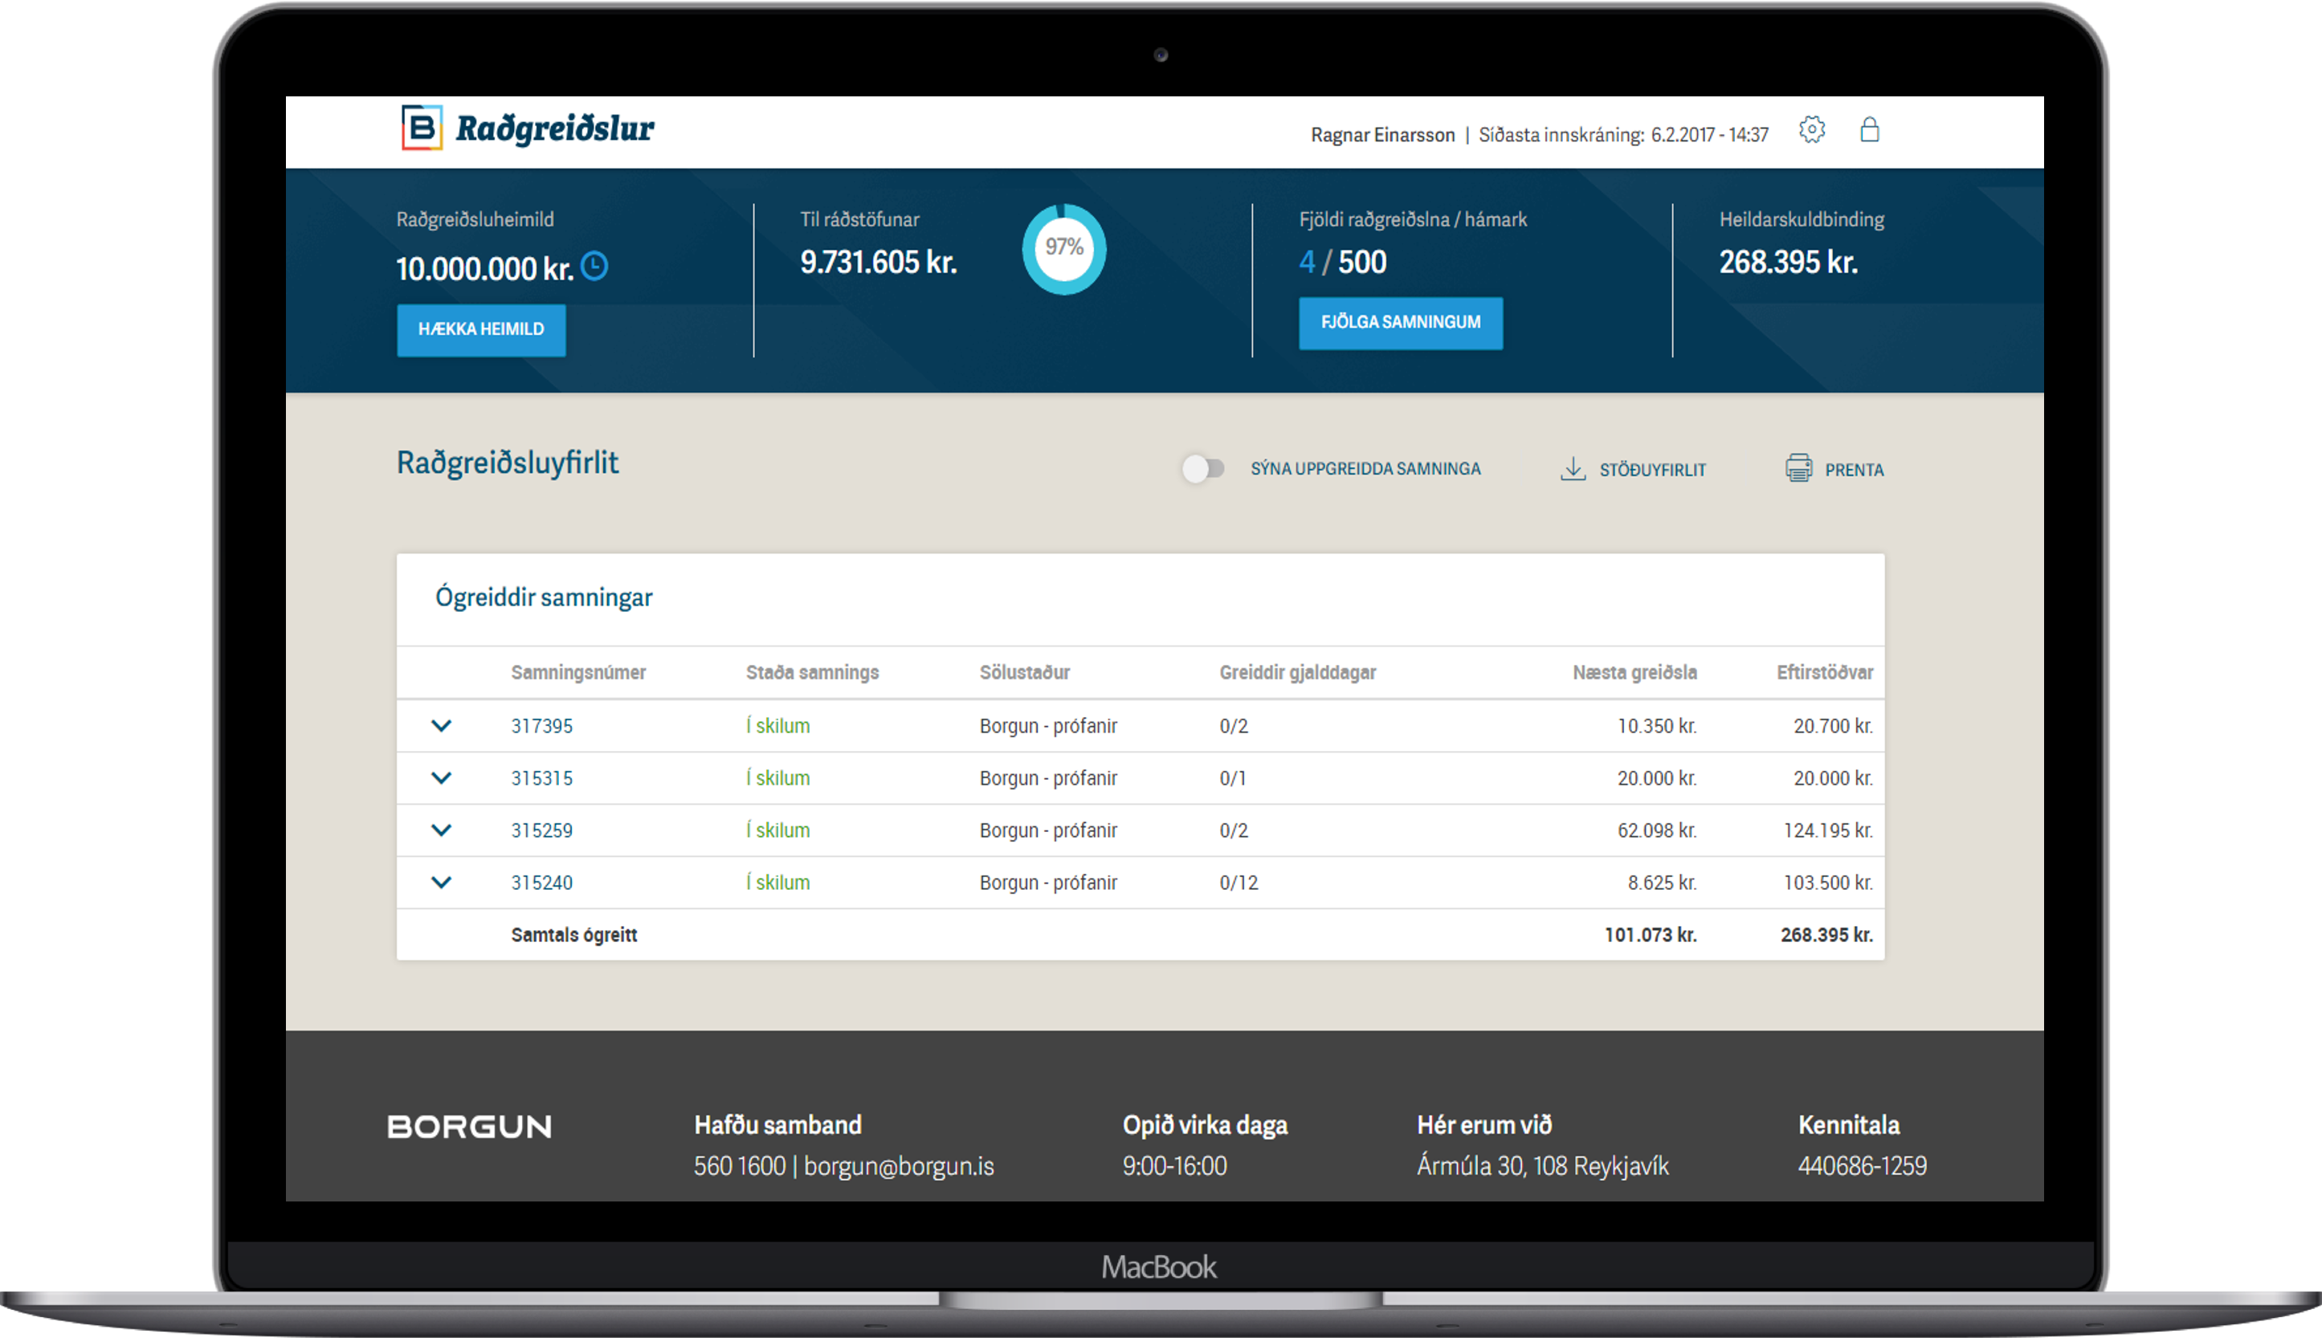Click the 101.073 kr. total value

(x=1651, y=936)
